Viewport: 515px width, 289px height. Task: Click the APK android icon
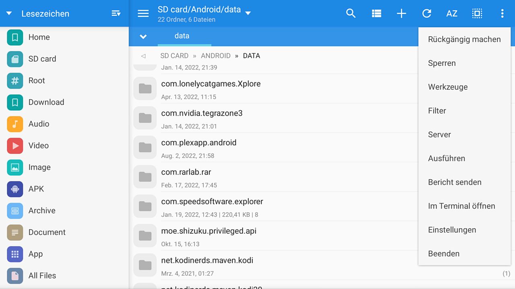pos(15,189)
